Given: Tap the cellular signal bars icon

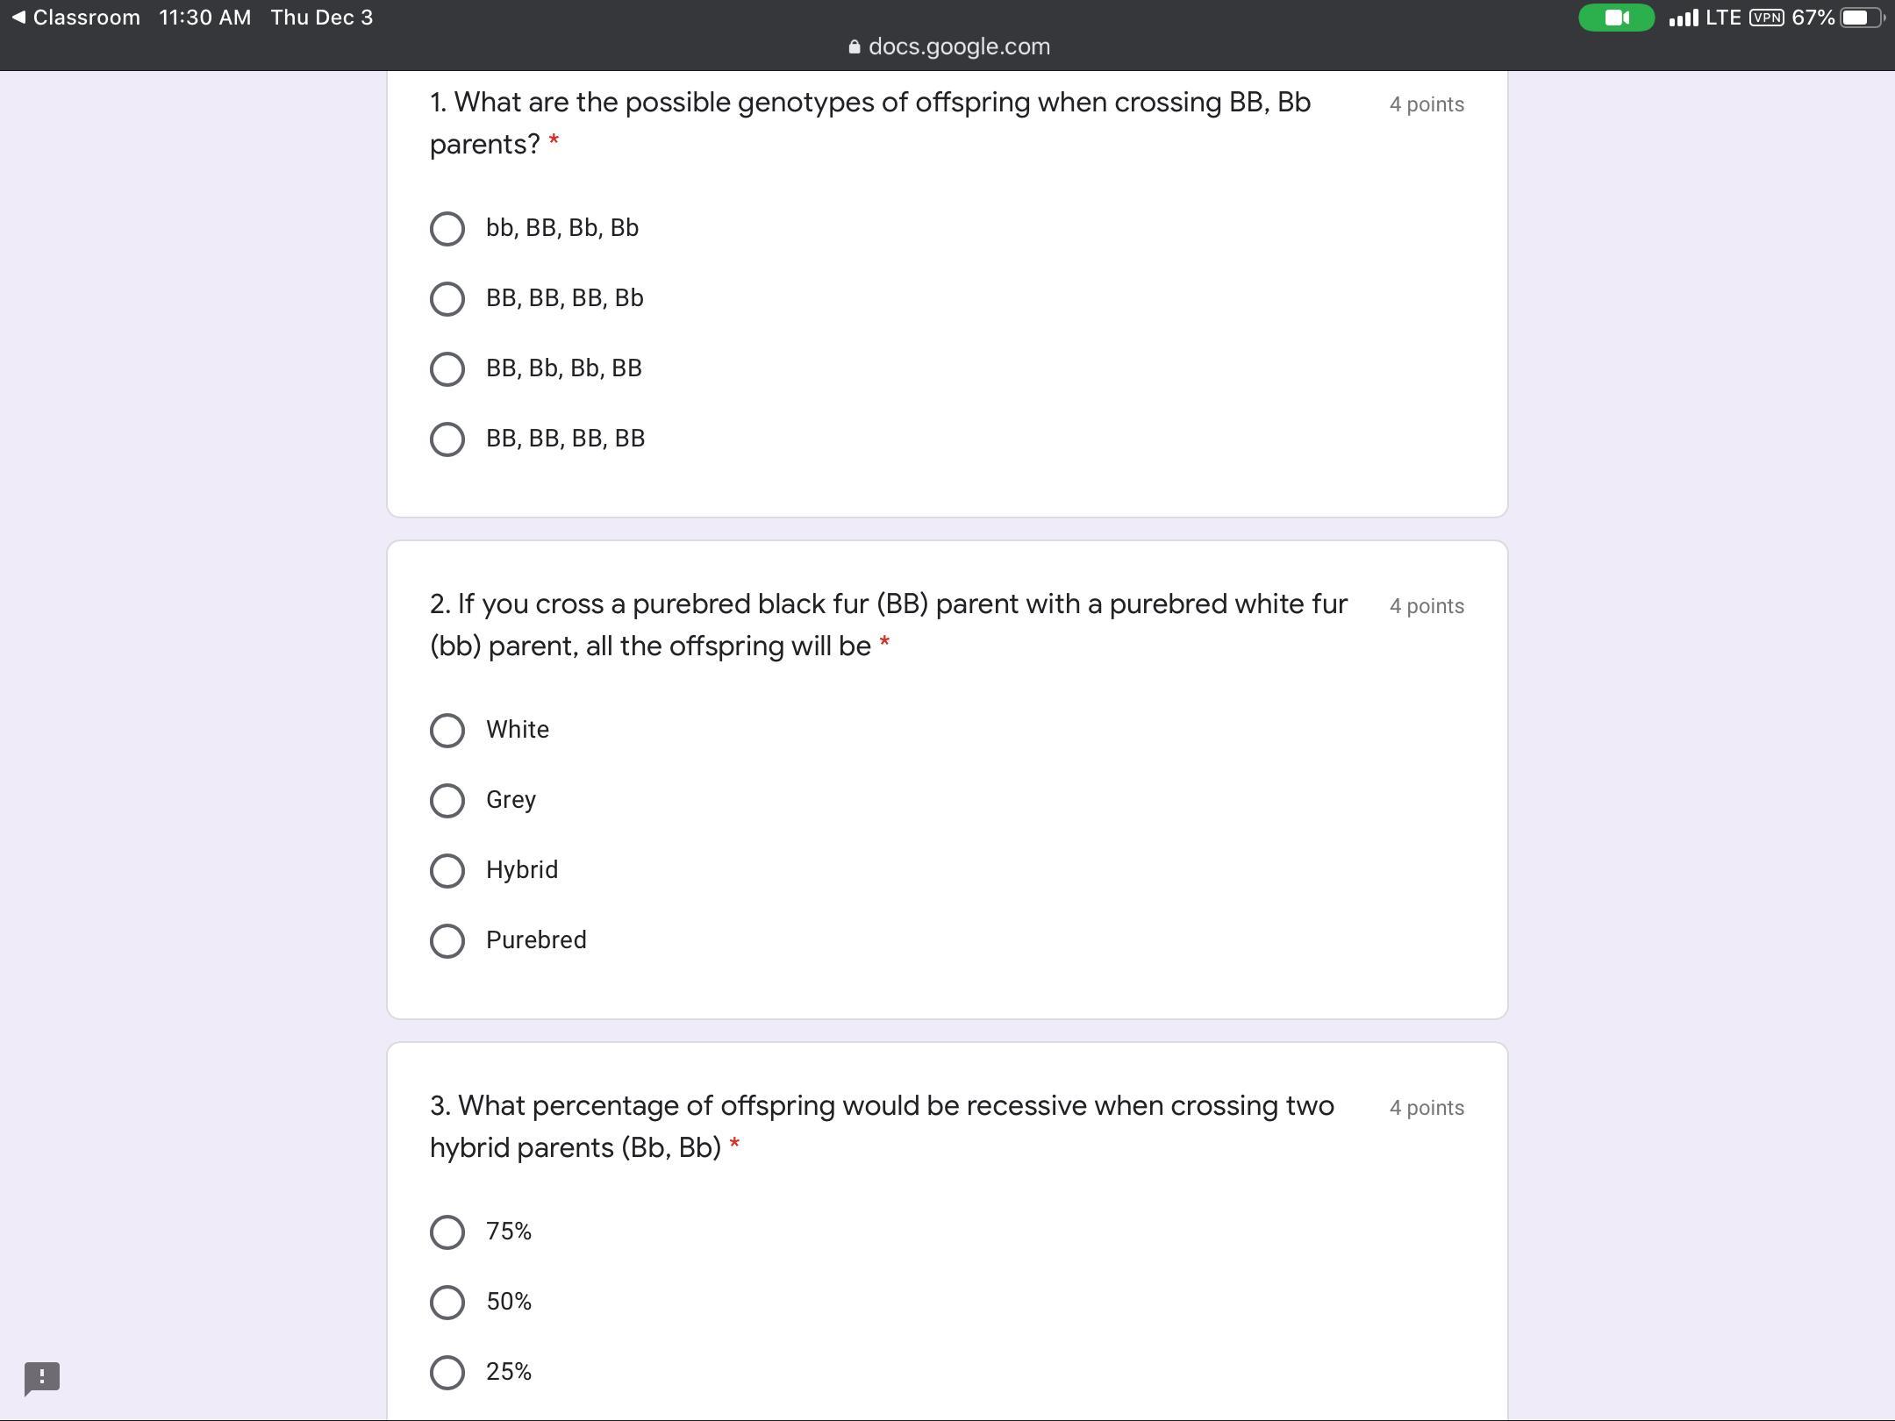Looking at the screenshot, I should click(1683, 18).
